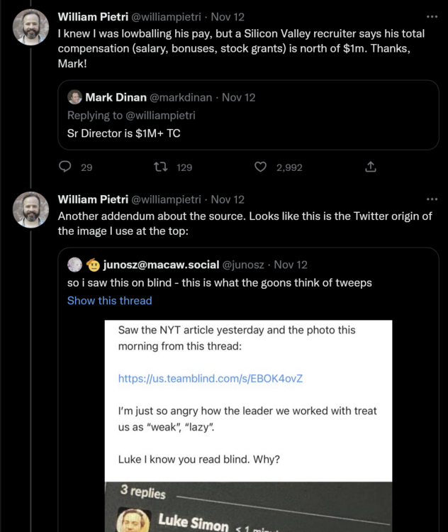Image resolution: width=448 pixels, height=532 pixels.
Task: Open more options on the second tweet
Action: click(432, 199)
